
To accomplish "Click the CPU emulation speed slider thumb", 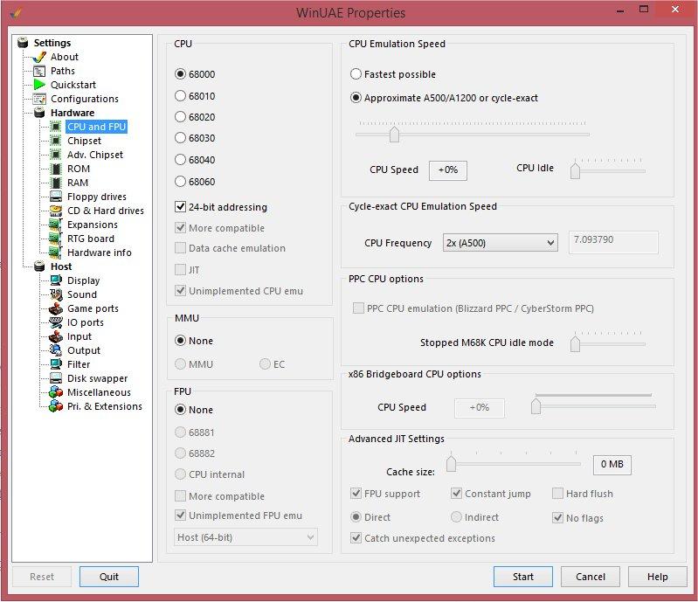I will coord(394,135).
